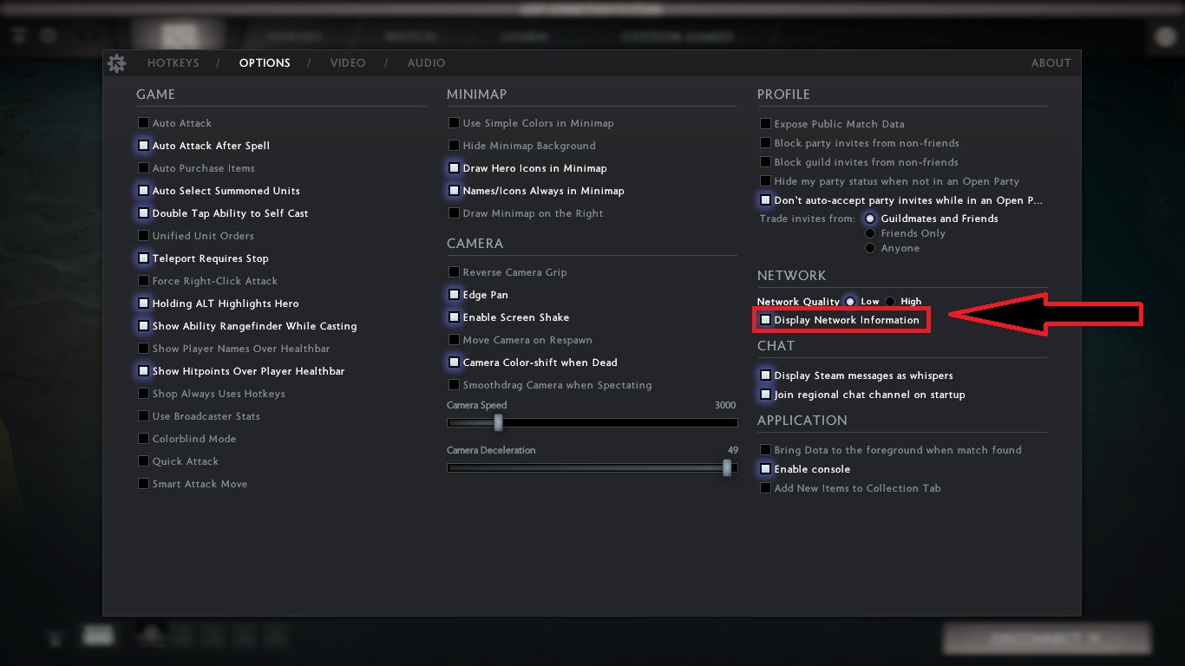Open the Video settings tab
Viewport: 1185px width, 666px height.
(x=348, y=63)
